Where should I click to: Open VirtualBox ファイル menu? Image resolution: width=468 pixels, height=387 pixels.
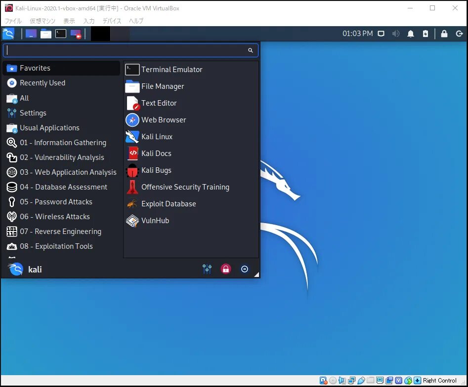[13, 21]
